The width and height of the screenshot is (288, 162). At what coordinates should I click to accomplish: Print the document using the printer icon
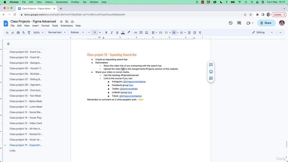tap(18, 32)
